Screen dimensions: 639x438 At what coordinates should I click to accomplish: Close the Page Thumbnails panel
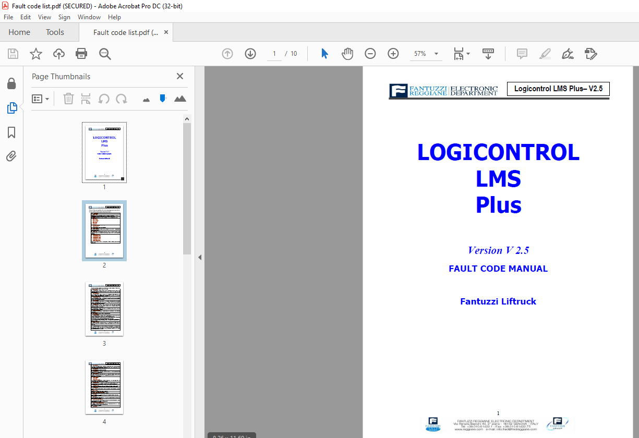(x=180, y=76)
